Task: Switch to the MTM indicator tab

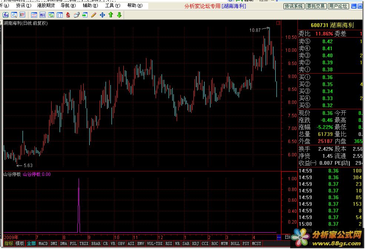Action: point(225,243)
